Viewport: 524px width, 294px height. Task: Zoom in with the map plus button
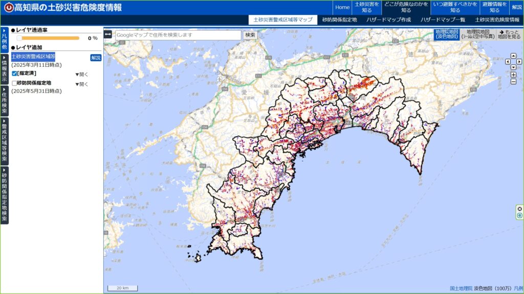pos(514,75)
